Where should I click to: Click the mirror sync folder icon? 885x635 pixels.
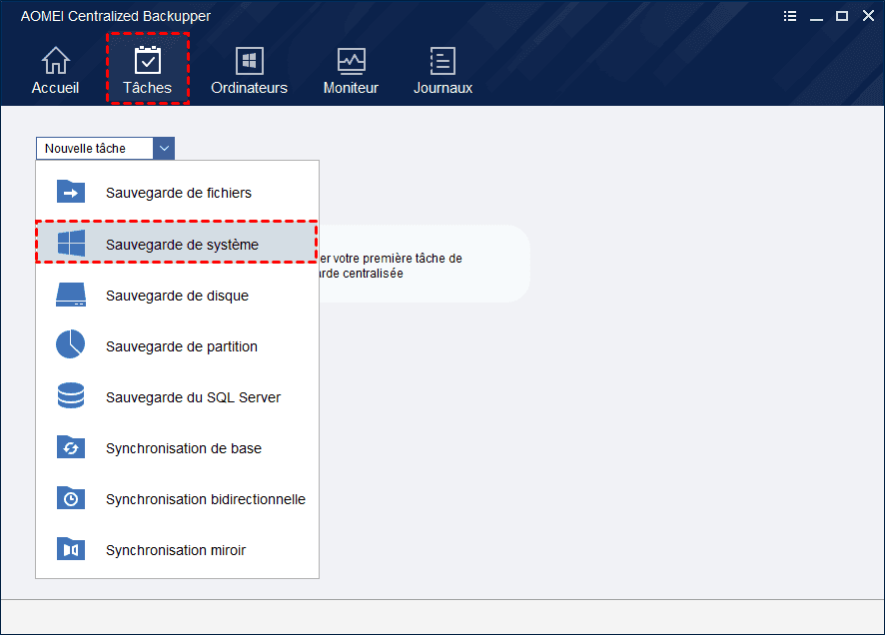tap(71, 549)
